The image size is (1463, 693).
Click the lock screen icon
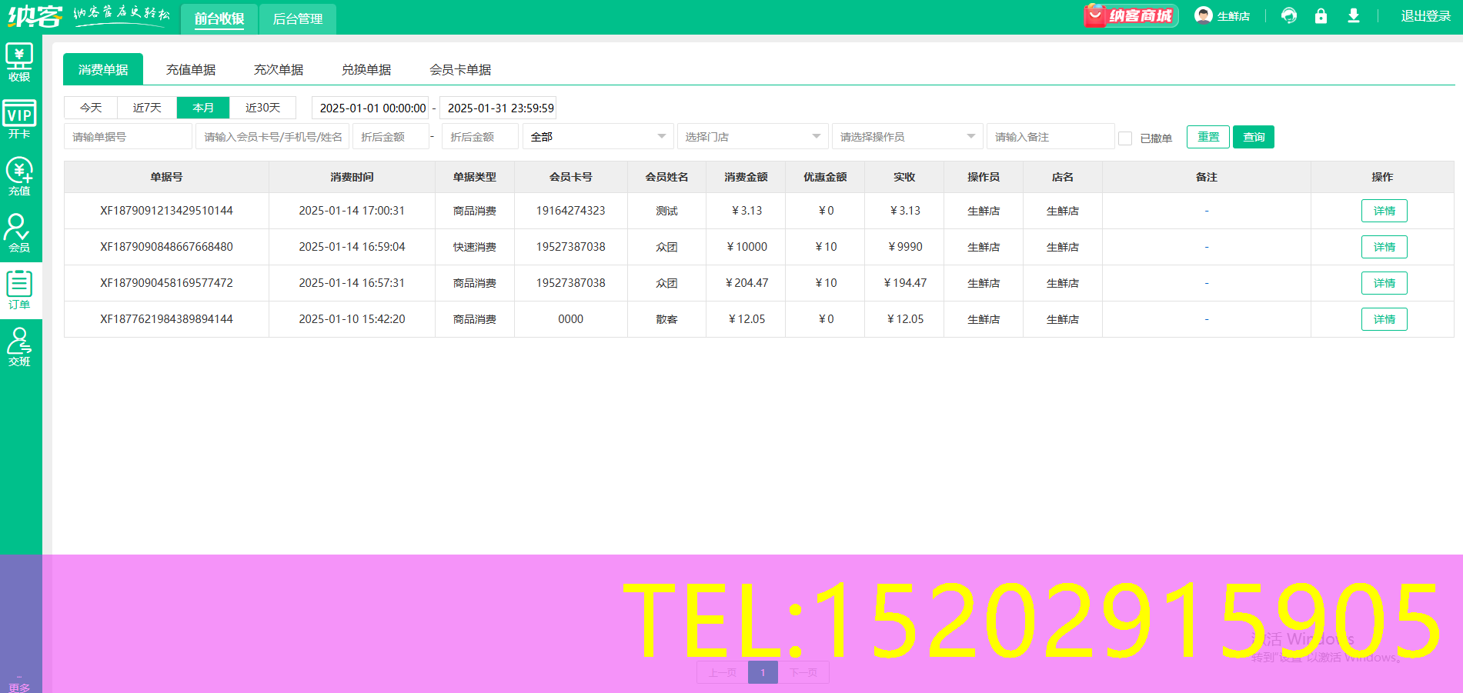[1321, 16]
